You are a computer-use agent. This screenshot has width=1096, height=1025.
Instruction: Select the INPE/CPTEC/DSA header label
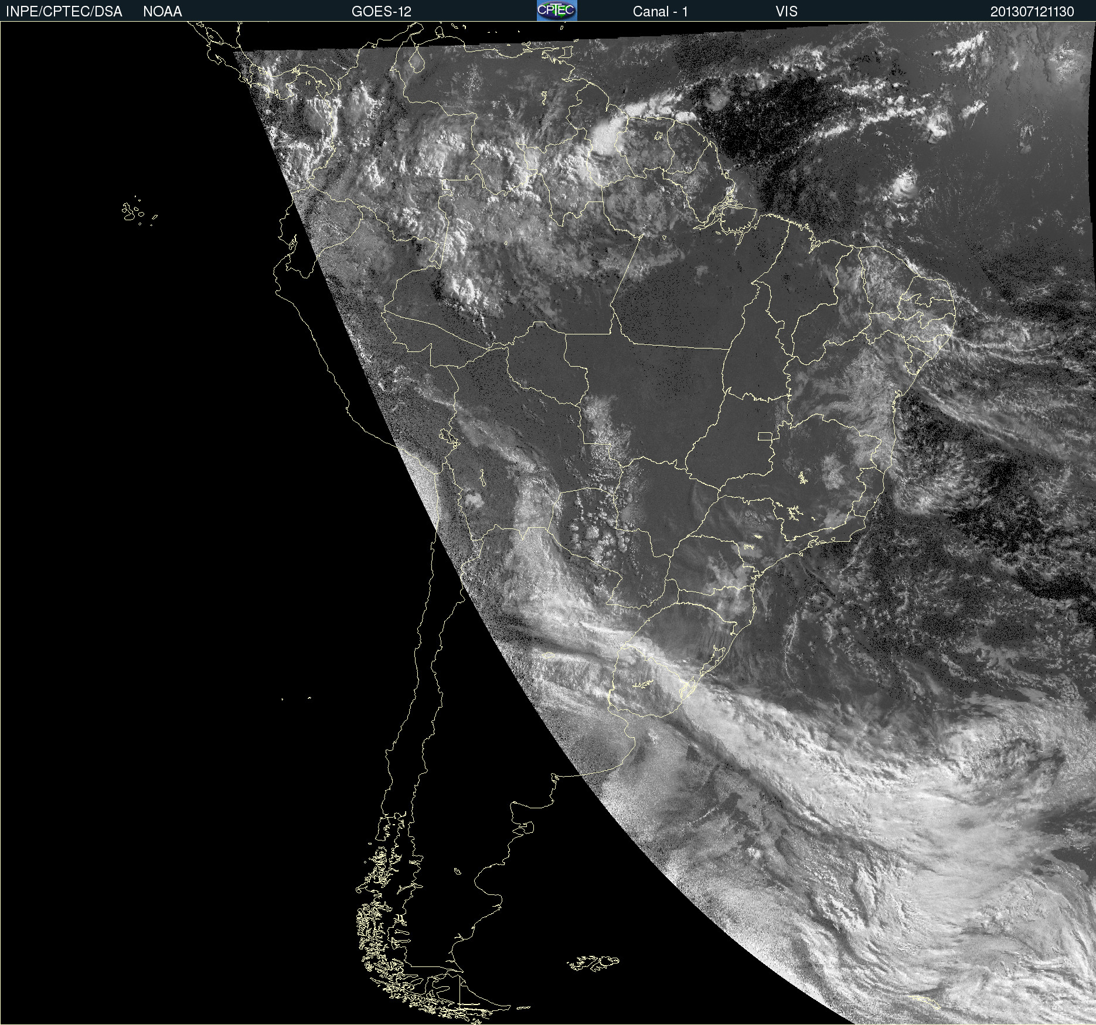[64, 12]
